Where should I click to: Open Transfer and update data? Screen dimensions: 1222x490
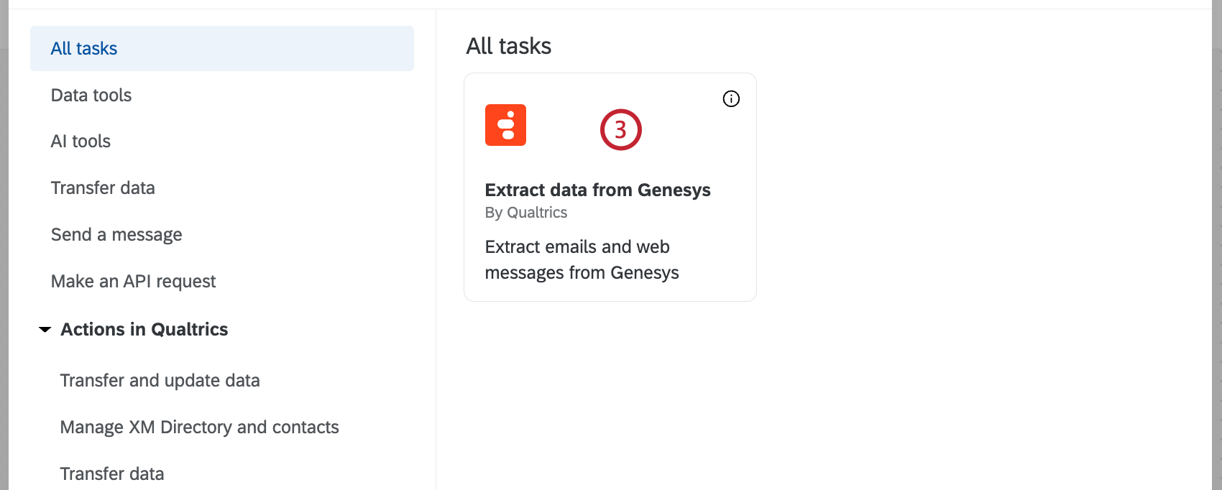(x=160, y=380)
